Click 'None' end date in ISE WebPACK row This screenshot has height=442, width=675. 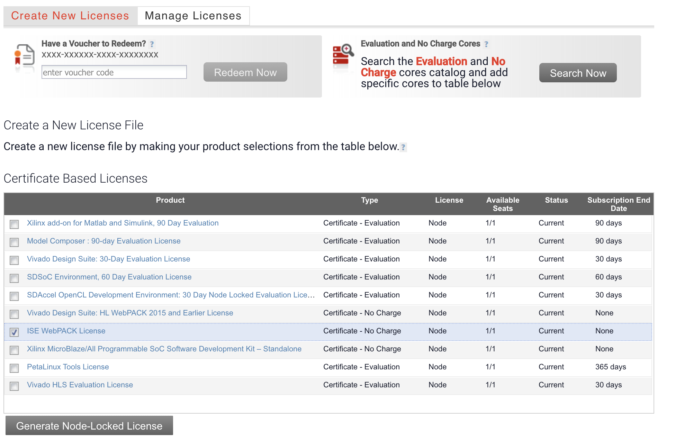(604, 331)
